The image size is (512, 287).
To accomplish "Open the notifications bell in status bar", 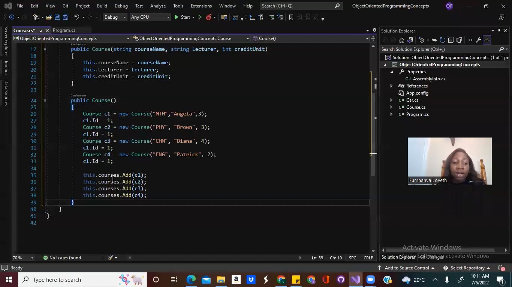I will [x=502, y=268].
